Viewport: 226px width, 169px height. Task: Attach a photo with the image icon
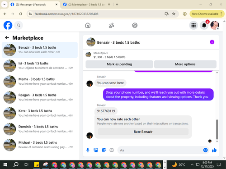(96, 150)
